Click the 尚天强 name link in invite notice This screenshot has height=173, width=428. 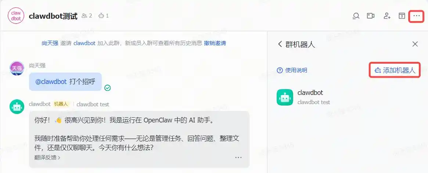[50, 43]
